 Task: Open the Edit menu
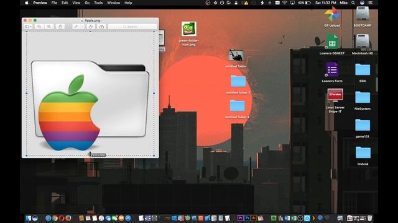click(65, 2)
